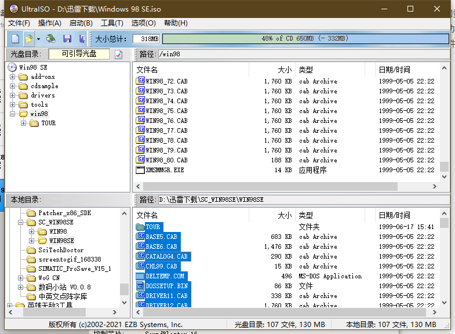Click the tools folder icon in disc tree
This screenshot has height=334, width=455.
23,105
